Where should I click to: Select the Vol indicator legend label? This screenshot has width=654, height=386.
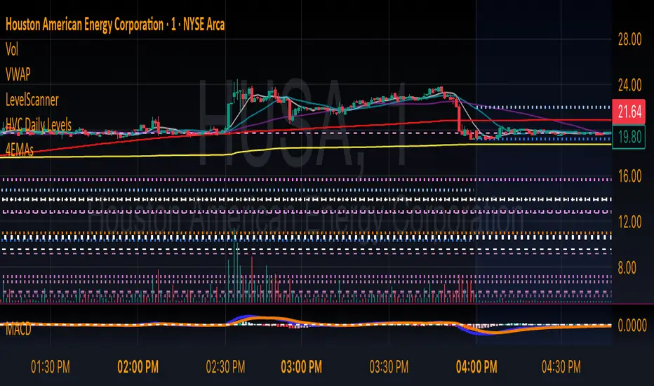coord(12,50)
